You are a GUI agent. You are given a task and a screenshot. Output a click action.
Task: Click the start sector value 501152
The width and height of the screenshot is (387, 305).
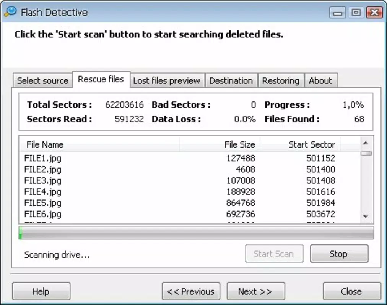(320, 158)
